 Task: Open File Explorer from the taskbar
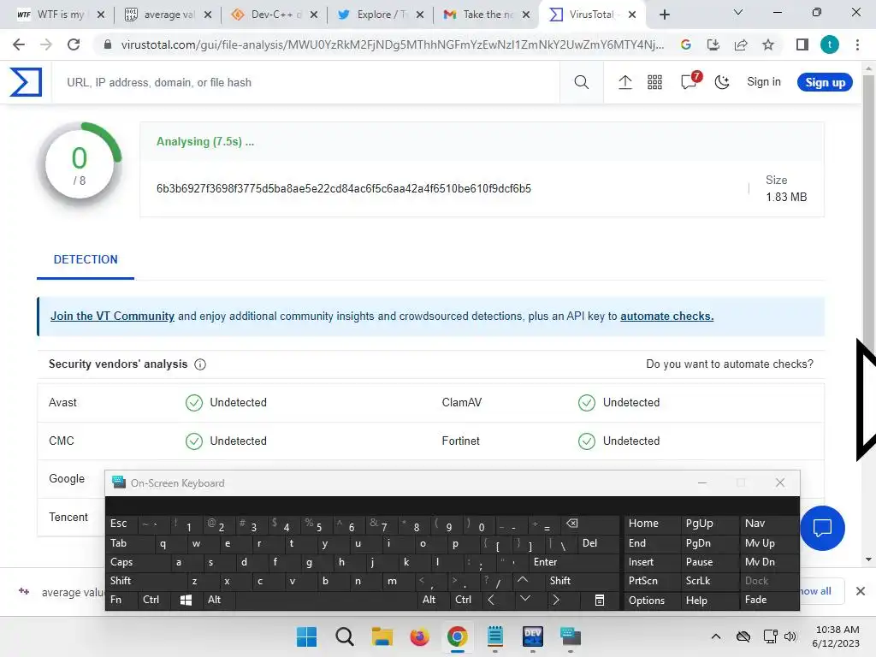coord(382,636)
